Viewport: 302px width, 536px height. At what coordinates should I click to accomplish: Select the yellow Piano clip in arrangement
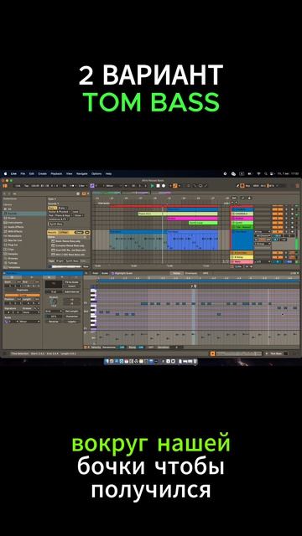coord(178,214)
